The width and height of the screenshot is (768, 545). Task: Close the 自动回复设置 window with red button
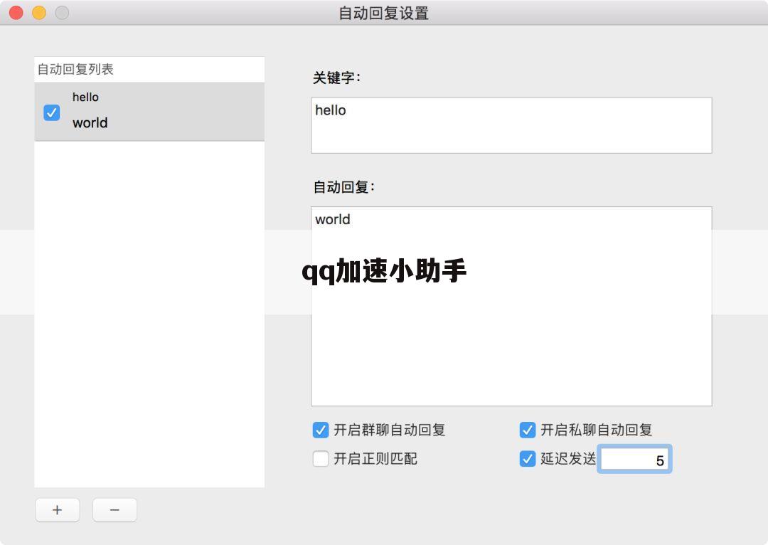click(16, 13)
